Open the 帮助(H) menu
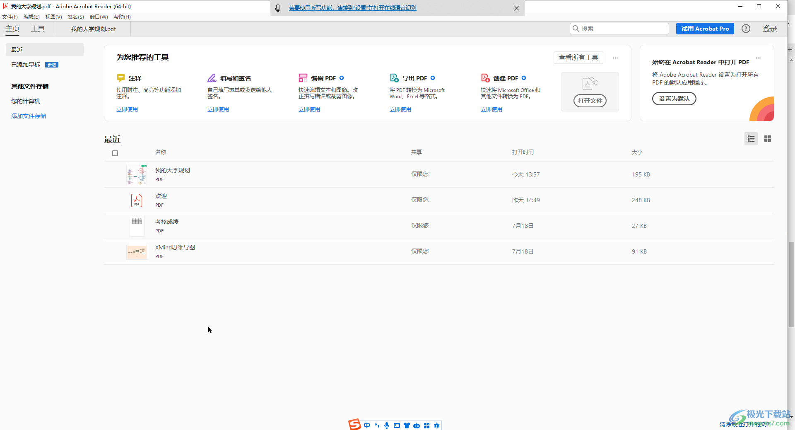Viewport: 795px width, 430px height. (122, 17)
